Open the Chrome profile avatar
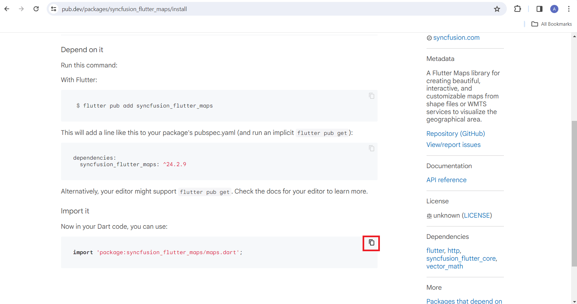 click(x=554, y=9)
